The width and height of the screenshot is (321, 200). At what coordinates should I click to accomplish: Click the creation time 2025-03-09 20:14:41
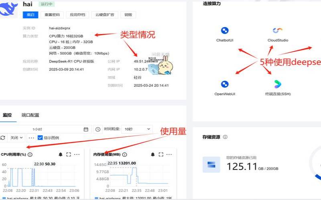66,69
